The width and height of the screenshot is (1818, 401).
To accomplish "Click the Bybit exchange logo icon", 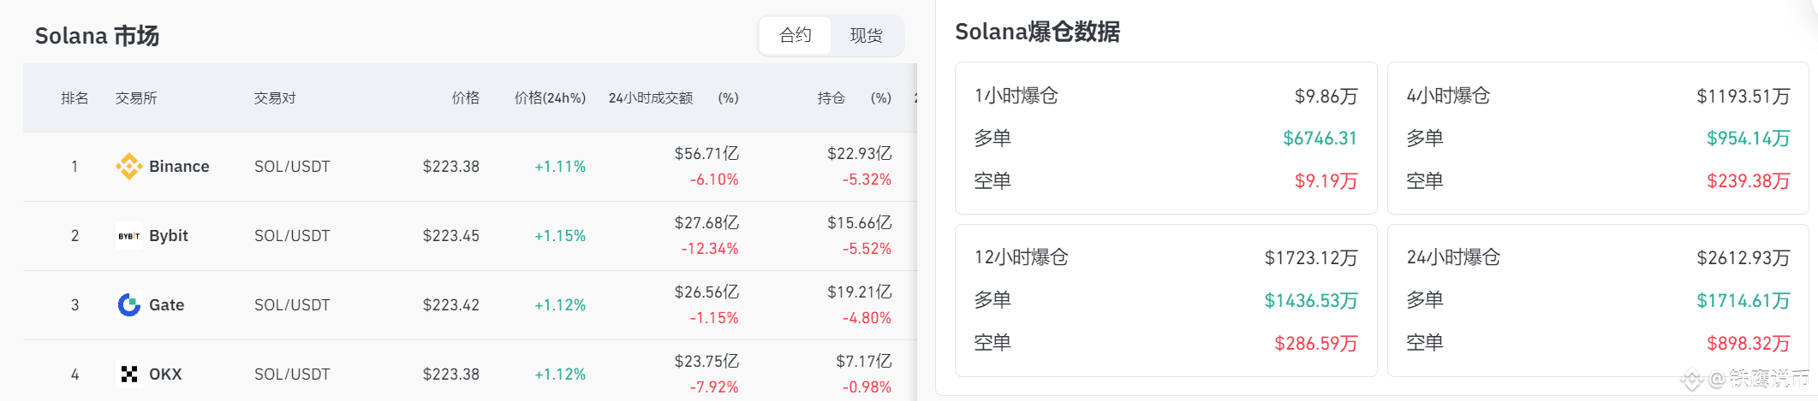I will 129,236.
